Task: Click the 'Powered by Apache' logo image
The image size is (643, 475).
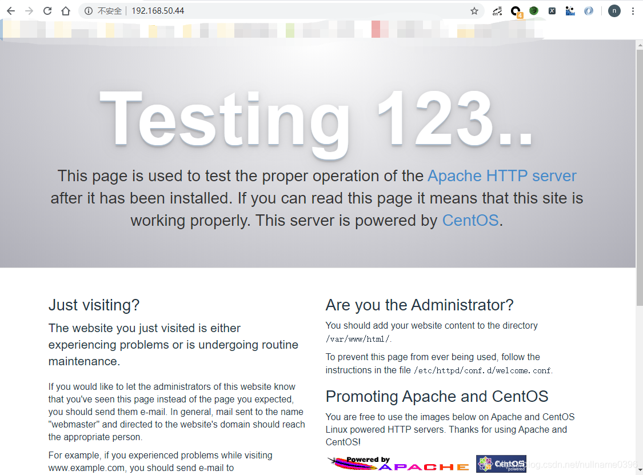Action: 398,464
